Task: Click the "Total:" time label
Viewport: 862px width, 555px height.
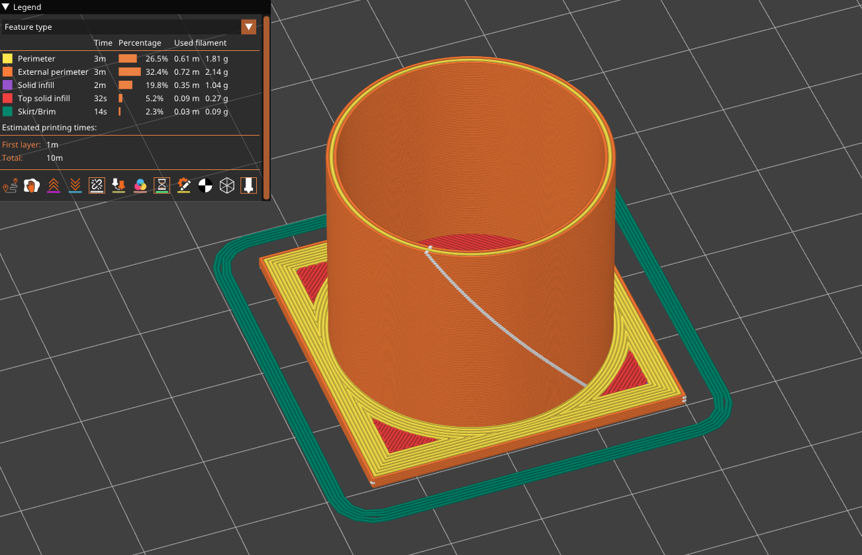Action: click(13, 157)
